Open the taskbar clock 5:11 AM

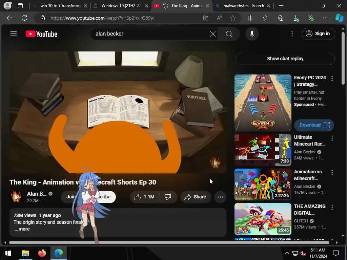(318, 253)
